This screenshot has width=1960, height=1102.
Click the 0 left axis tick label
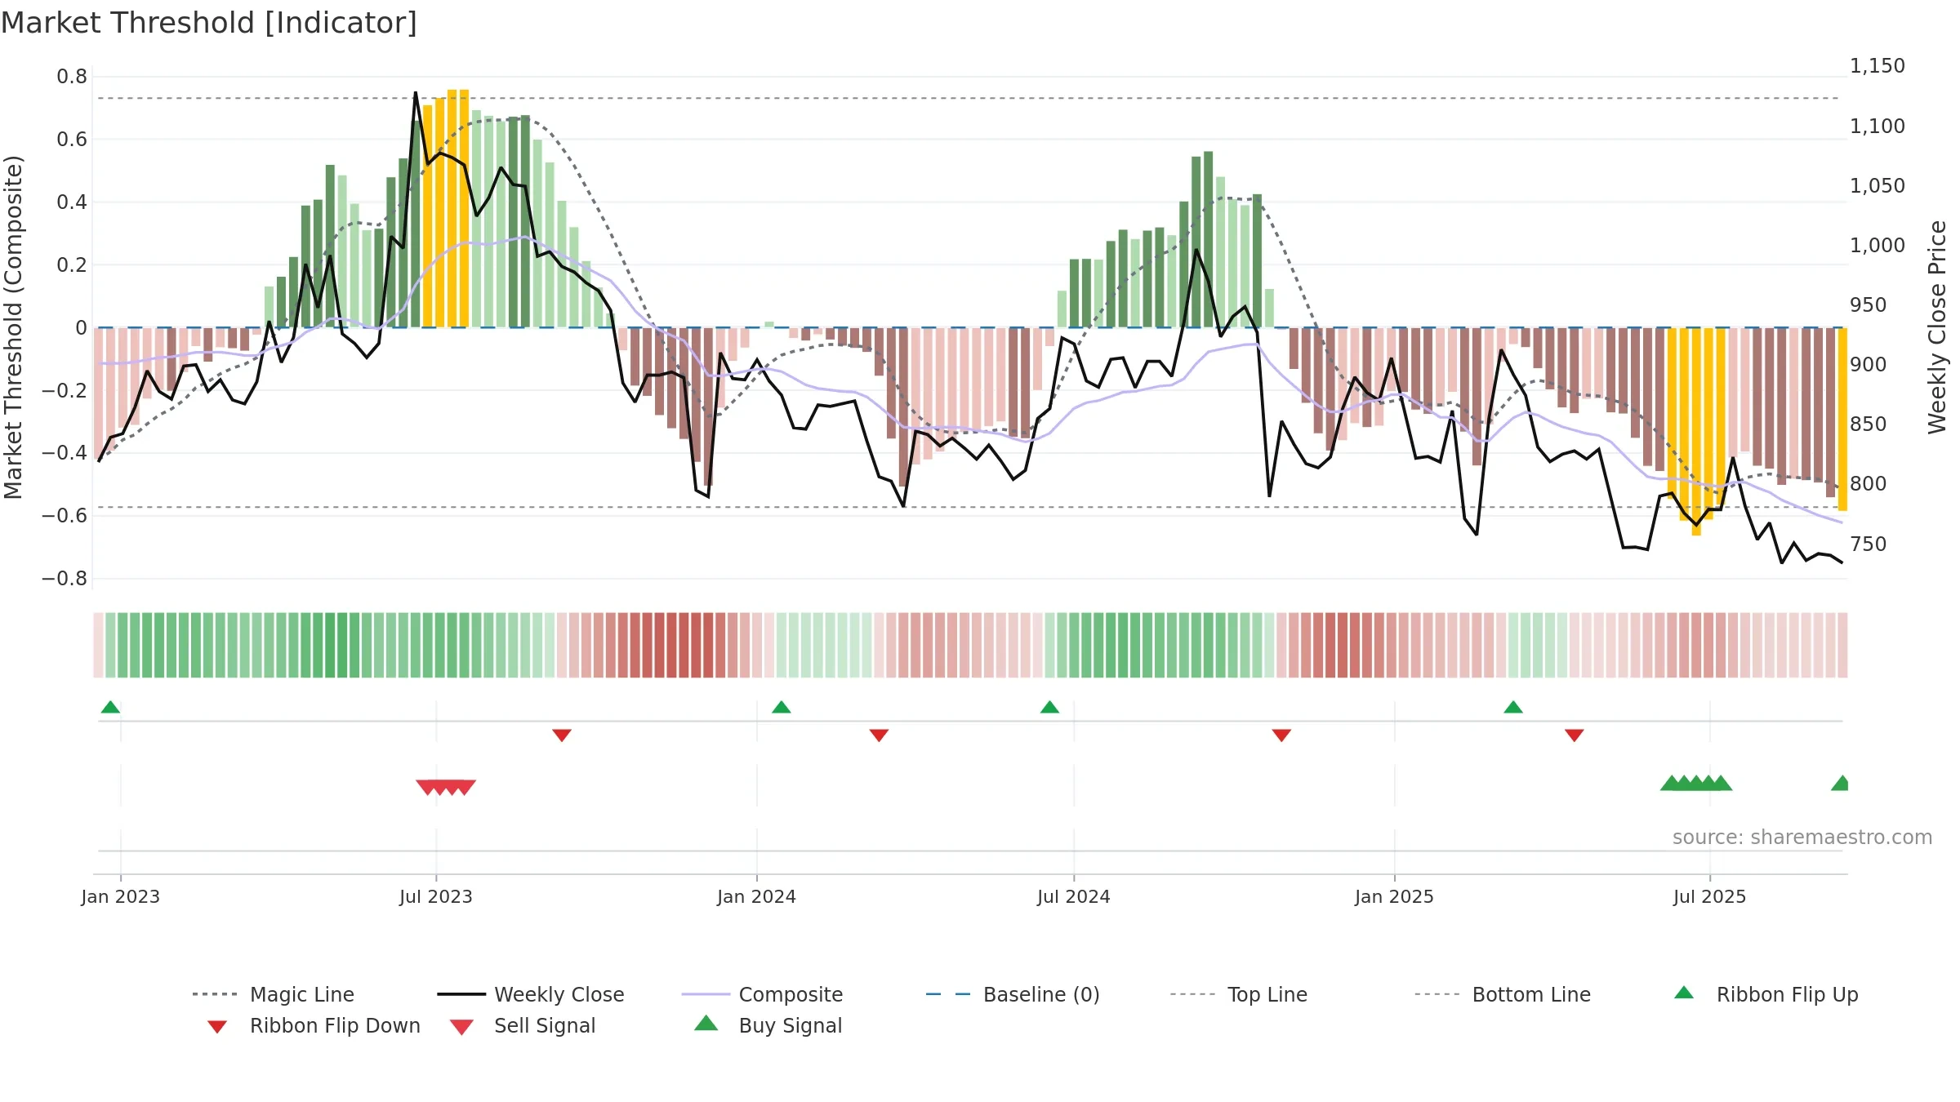click(x=81, y=327)
